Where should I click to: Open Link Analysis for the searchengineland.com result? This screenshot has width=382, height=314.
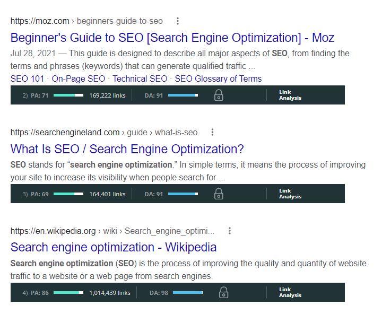pyautogui.click(x=290, y=194)
